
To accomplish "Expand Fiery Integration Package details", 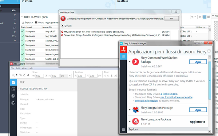I will click(130, 110).
